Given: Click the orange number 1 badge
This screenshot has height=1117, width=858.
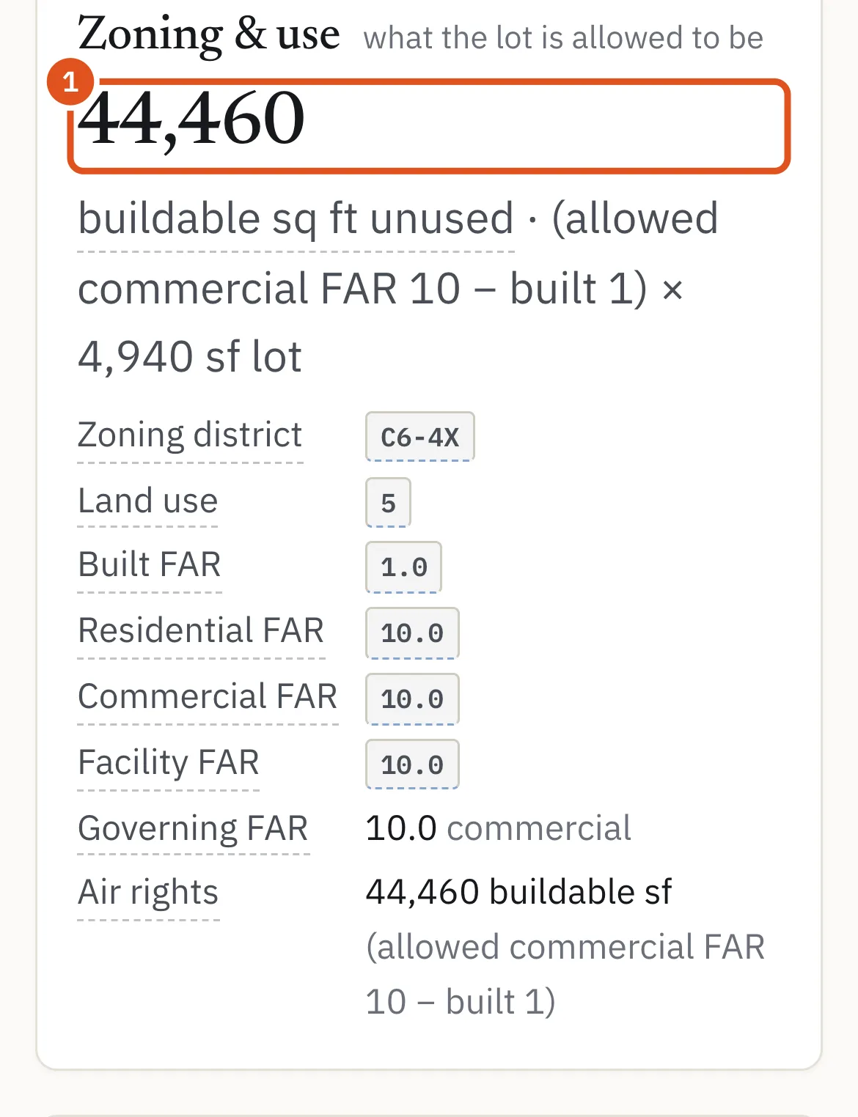Looking at the screenshot, I should (x=70, y=81).
